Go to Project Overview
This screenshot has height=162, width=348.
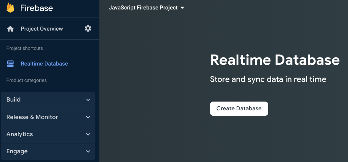click(42, 29)
